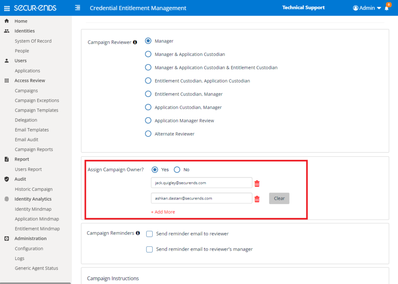Open Historic Campaign page
The image size is (398, 284).
(x=33, y=189)
